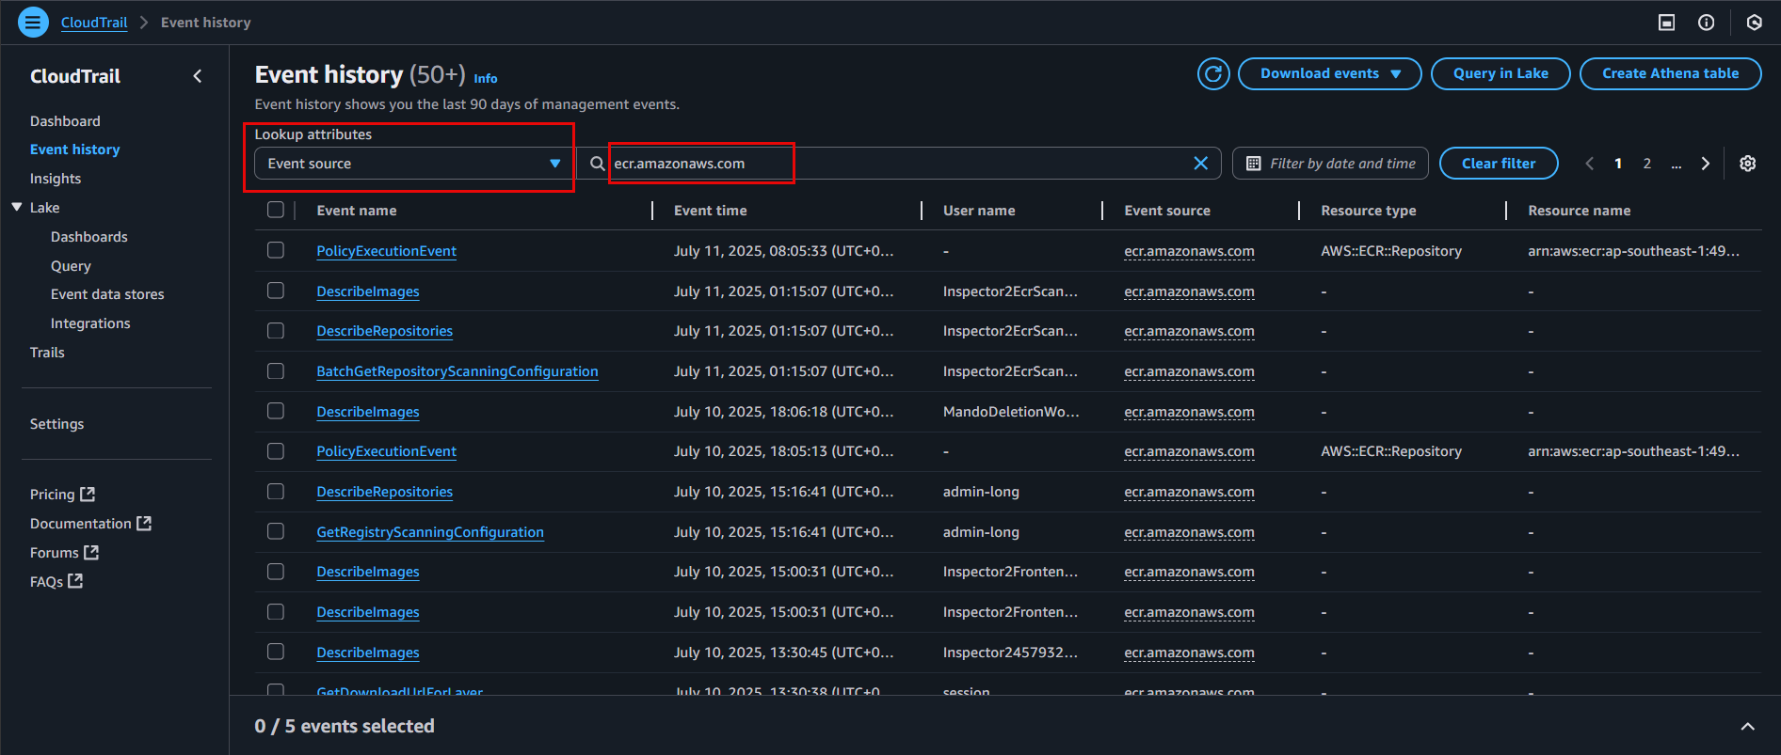Open Event history in the sidebar
The width and height of the screenshot is (1781, 755).
pyautogui.click(x=75, y=149)
